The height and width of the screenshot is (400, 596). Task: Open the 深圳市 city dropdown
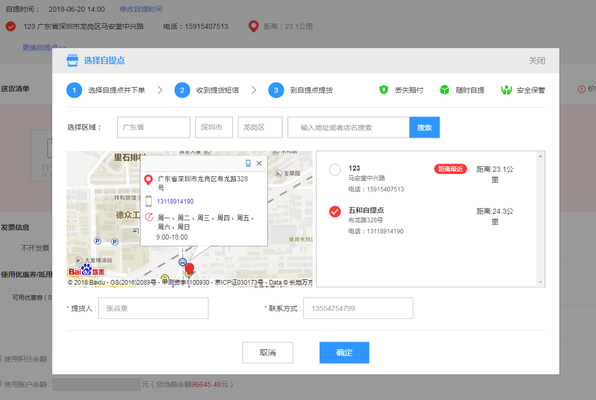[x=214, y=128]
